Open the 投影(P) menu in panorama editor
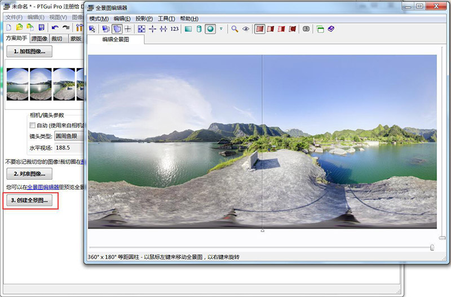Viewport: 451px width, 297px height. coord(144,19)
